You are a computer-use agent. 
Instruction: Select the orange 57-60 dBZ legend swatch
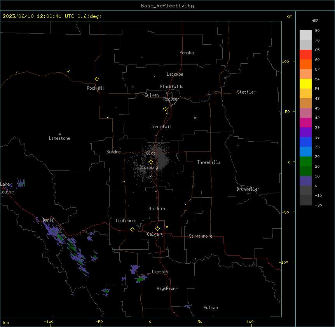(x=305, y=64)
